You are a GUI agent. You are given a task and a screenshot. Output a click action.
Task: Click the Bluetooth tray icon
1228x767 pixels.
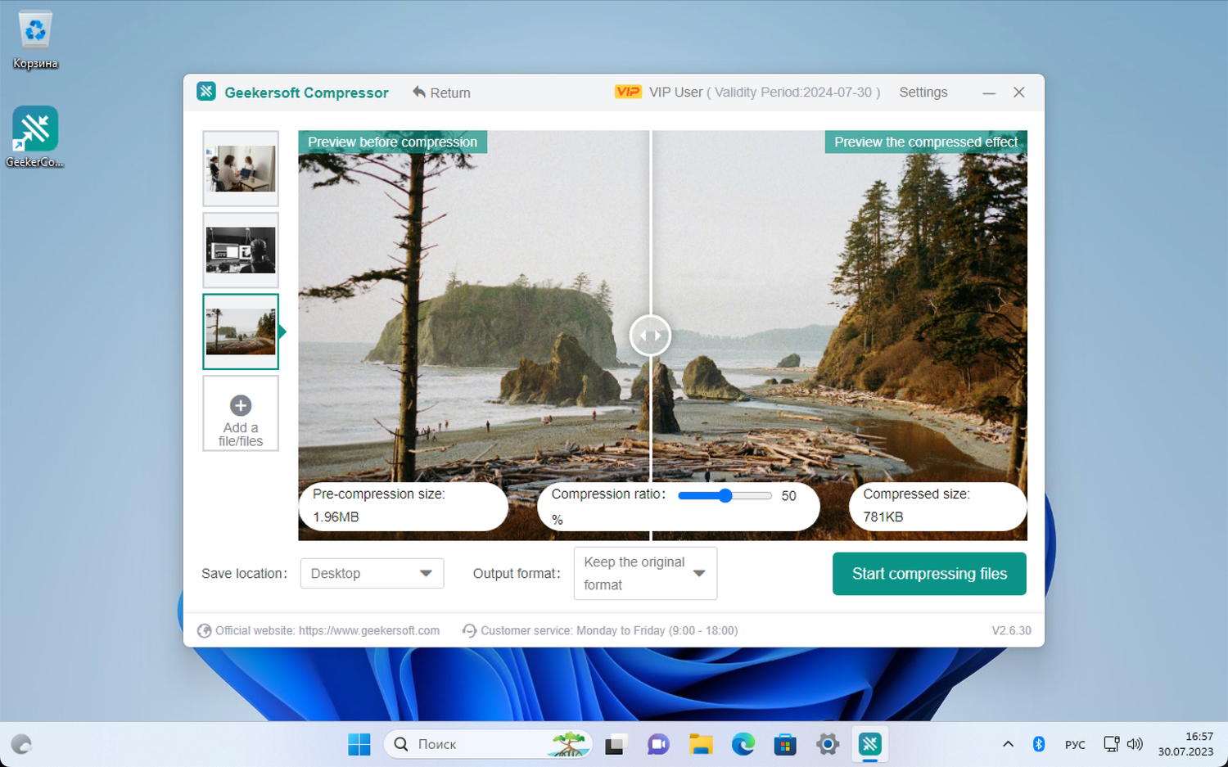1039,744
